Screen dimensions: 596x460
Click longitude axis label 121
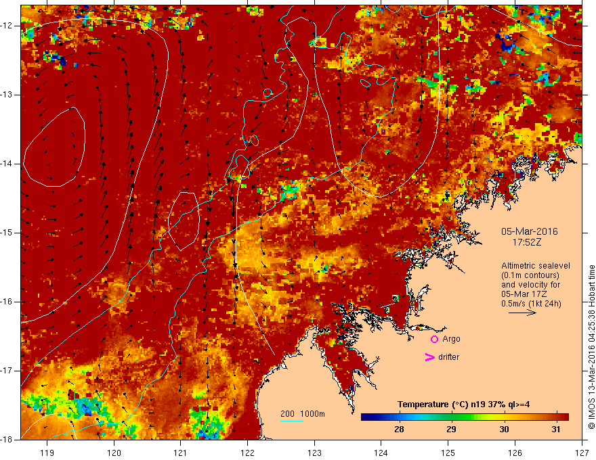(181, 453)
